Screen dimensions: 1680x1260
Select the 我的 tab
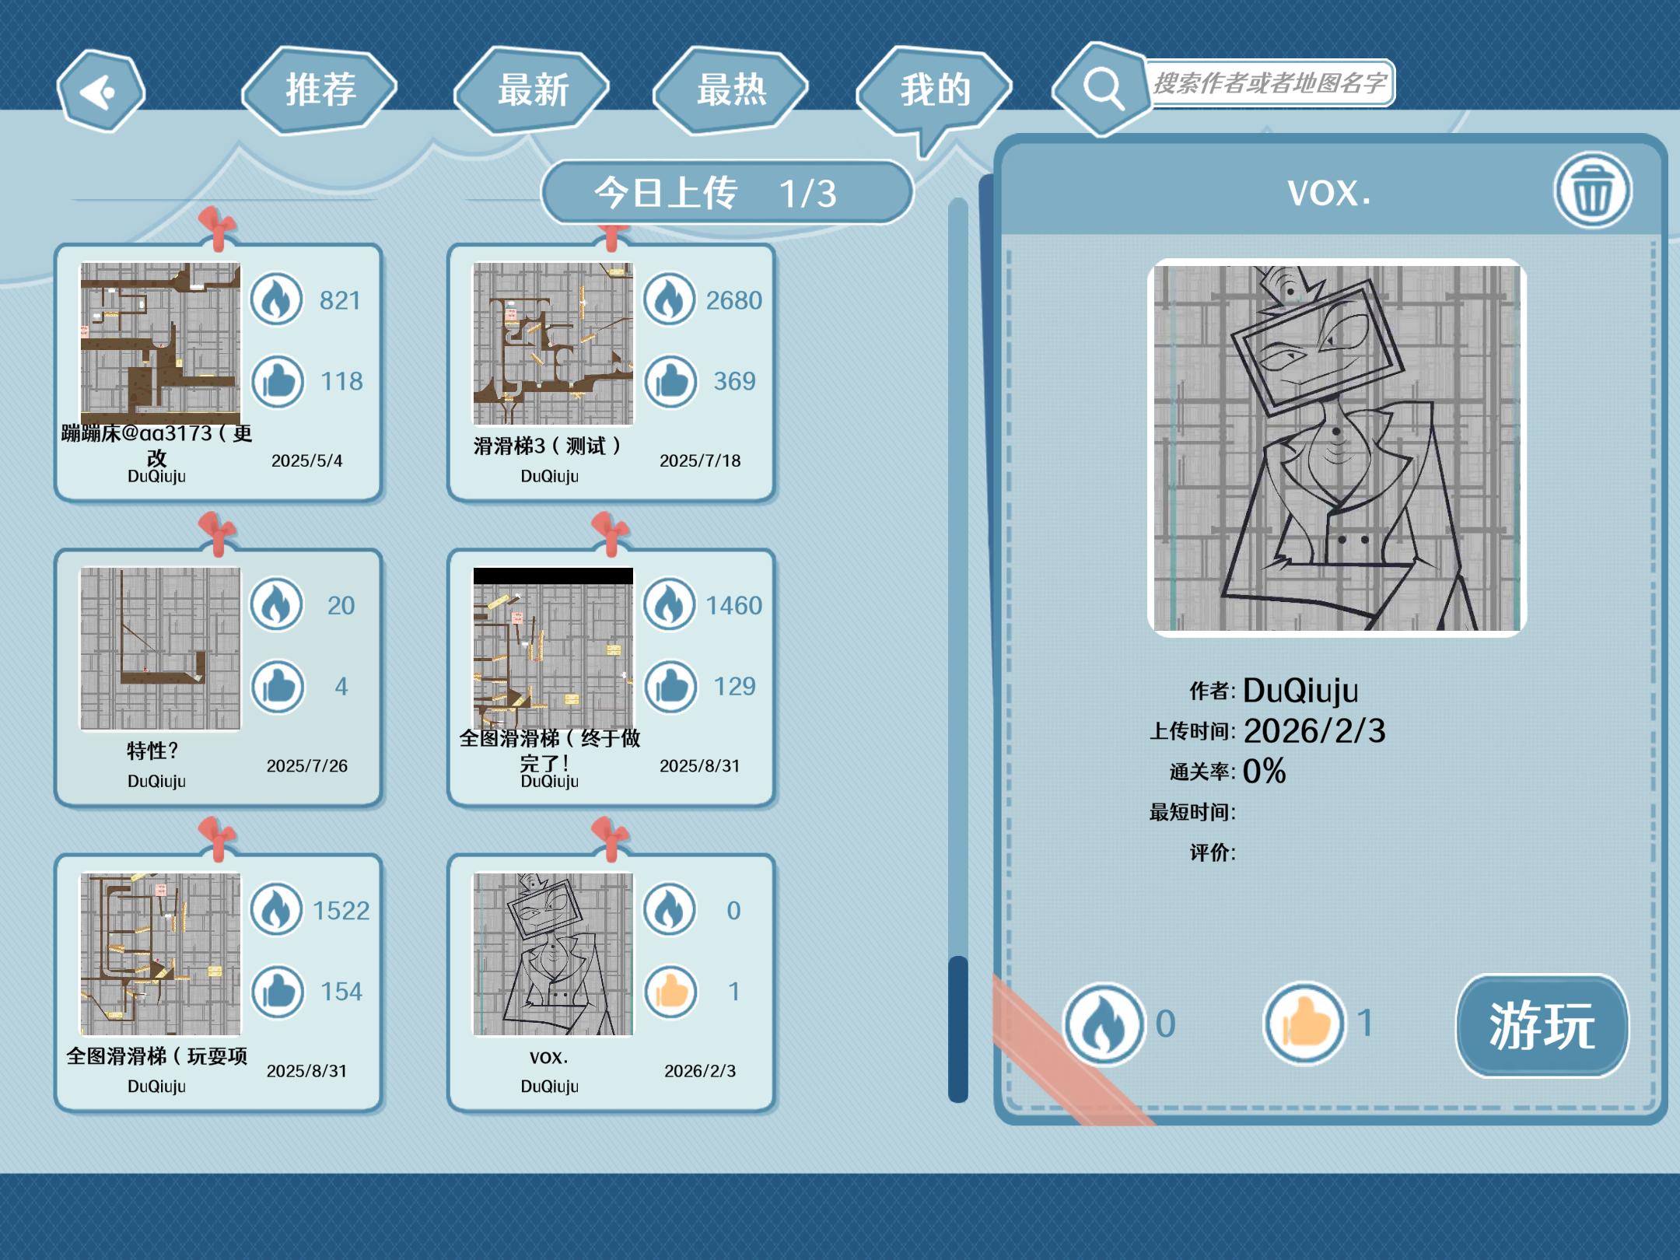935,90
